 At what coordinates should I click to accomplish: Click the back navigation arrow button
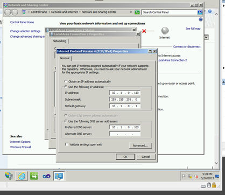click(8, 12)
